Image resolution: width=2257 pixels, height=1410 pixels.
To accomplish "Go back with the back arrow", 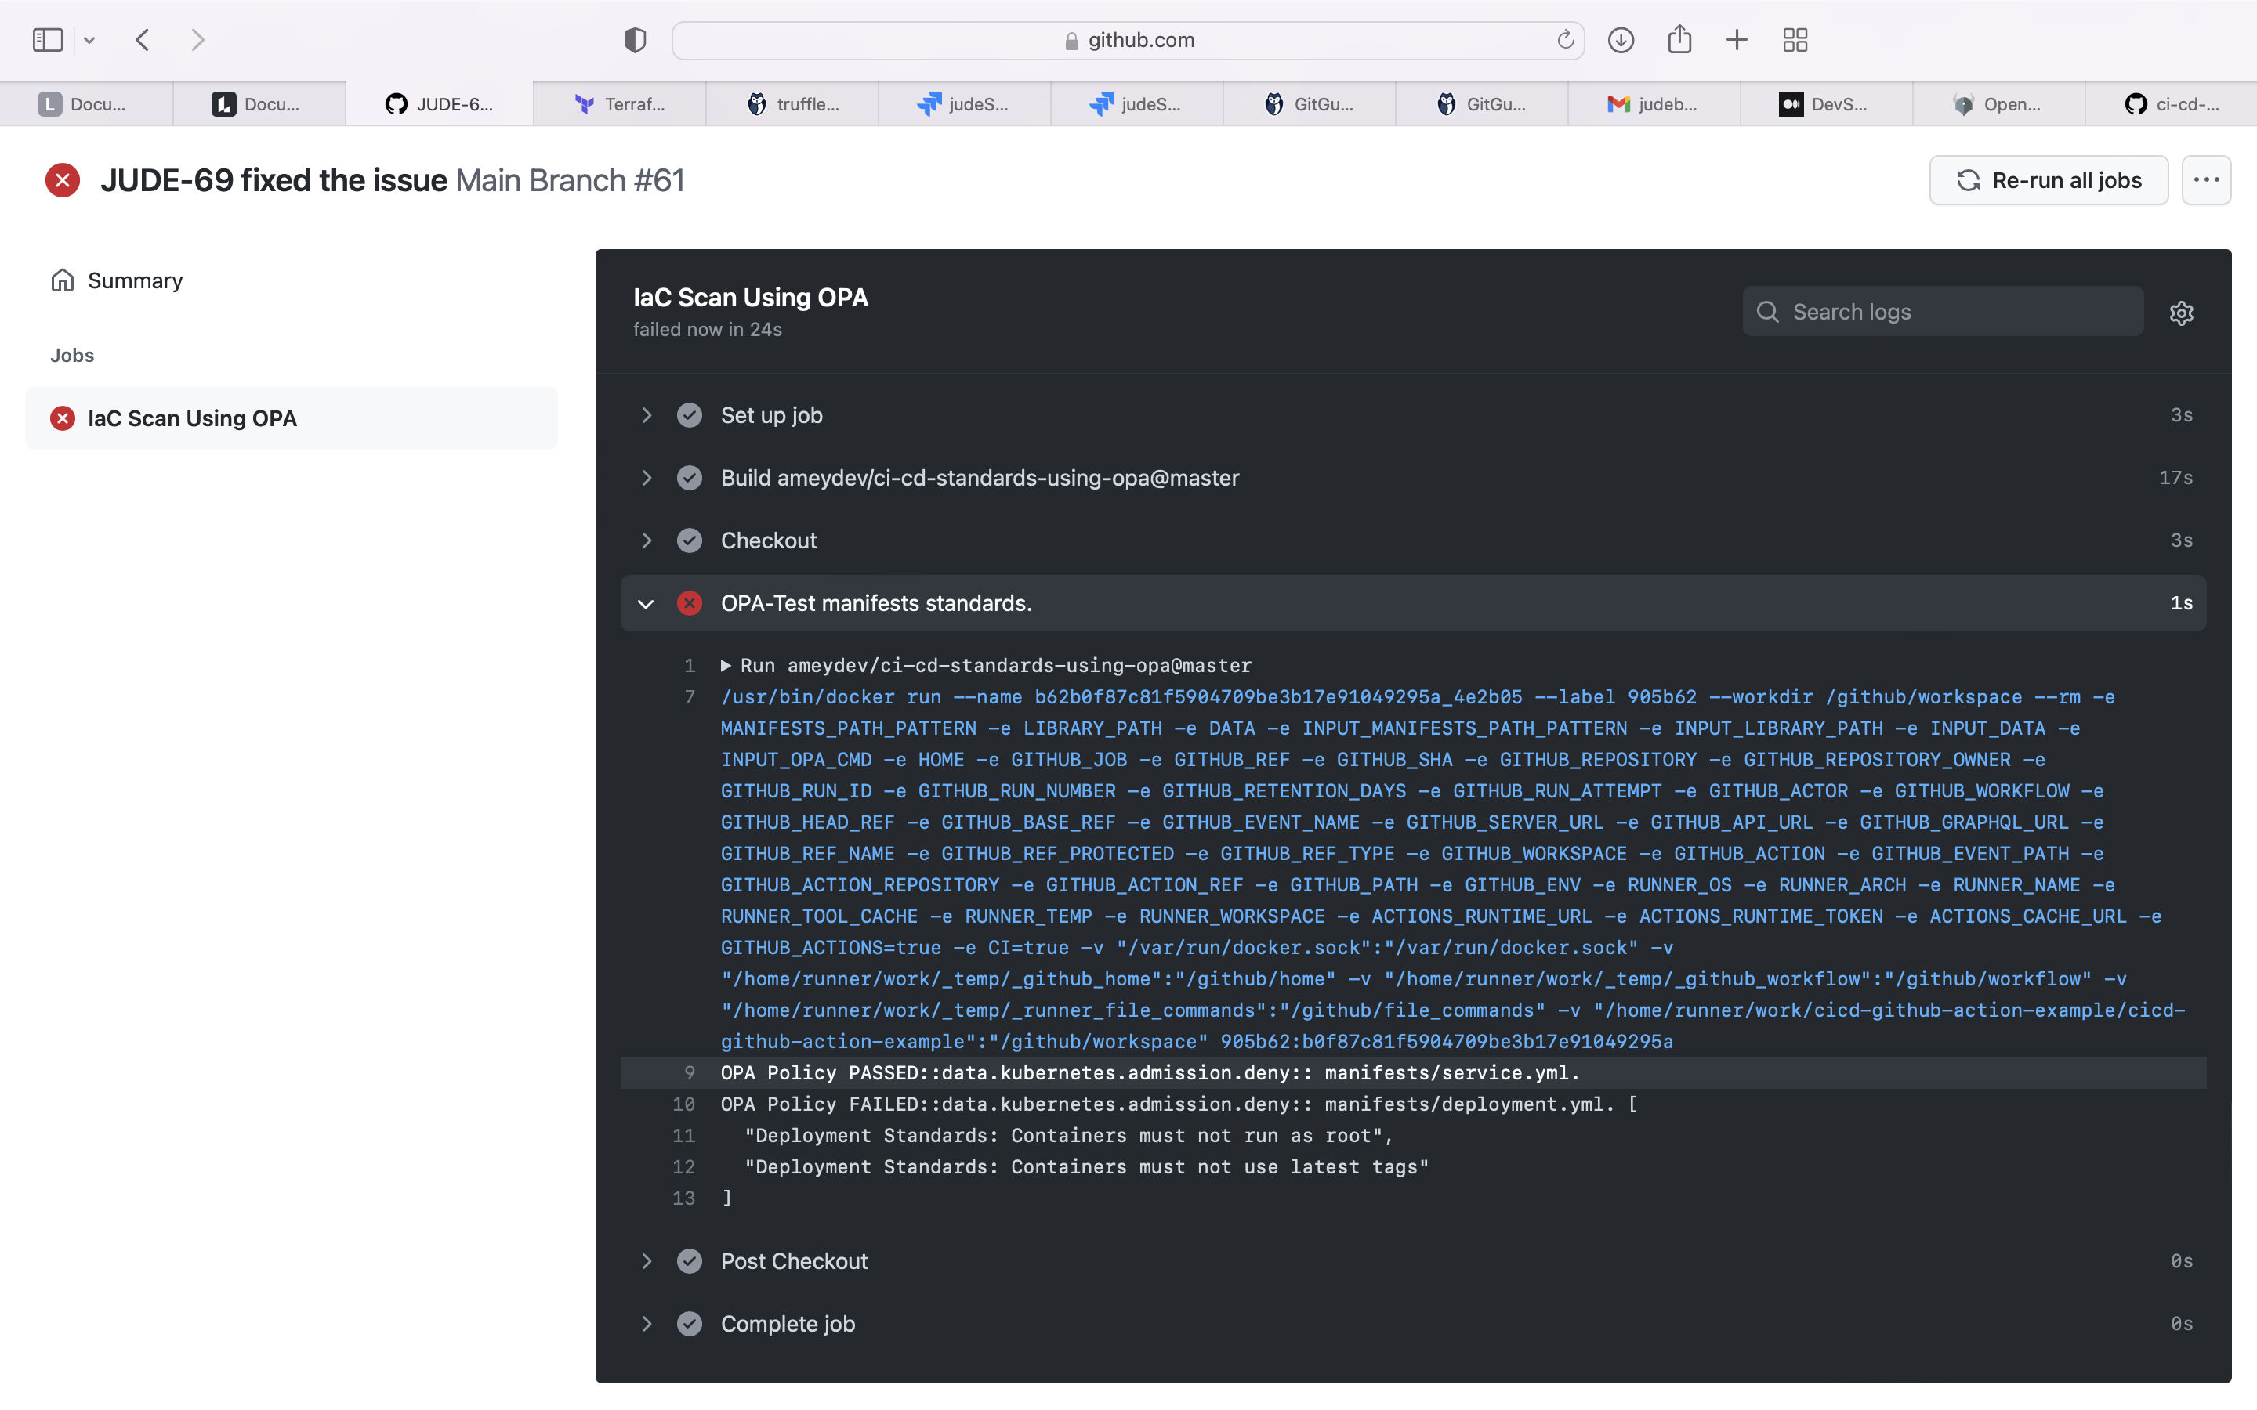I will pyautogui.click(x=143, y=40).
